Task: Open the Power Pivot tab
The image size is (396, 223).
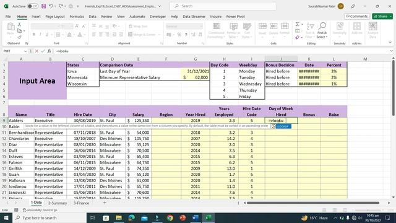Action: coord(235,17)
